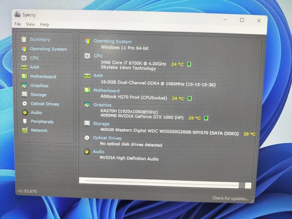Open the Help menu
Screen dimensions: 292x219
44,24
